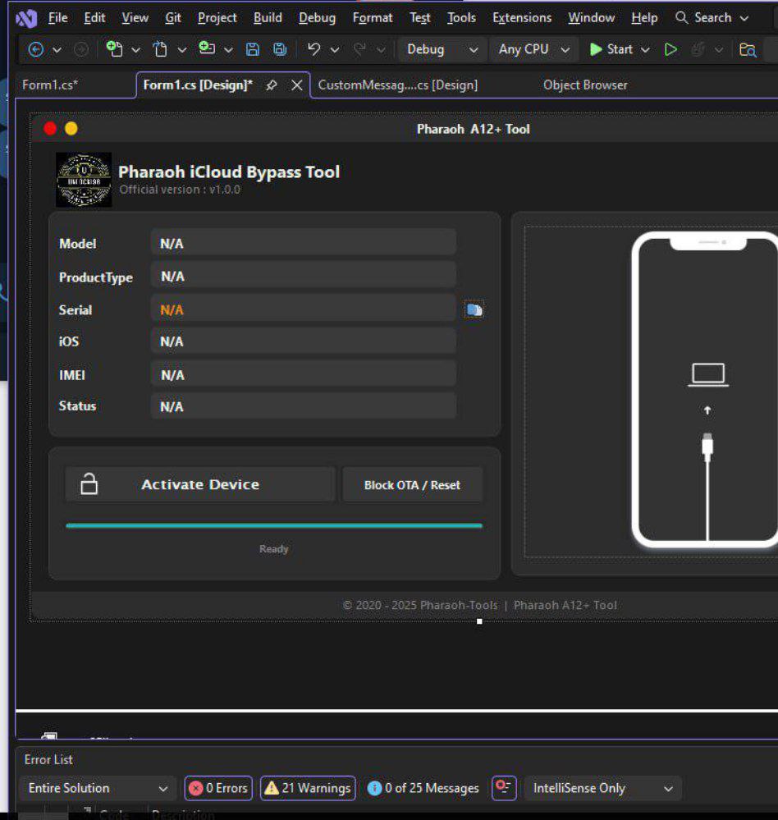Screen dimensions: 778x820
Task: Select the form's bottom resize handle
Action: 479,621
